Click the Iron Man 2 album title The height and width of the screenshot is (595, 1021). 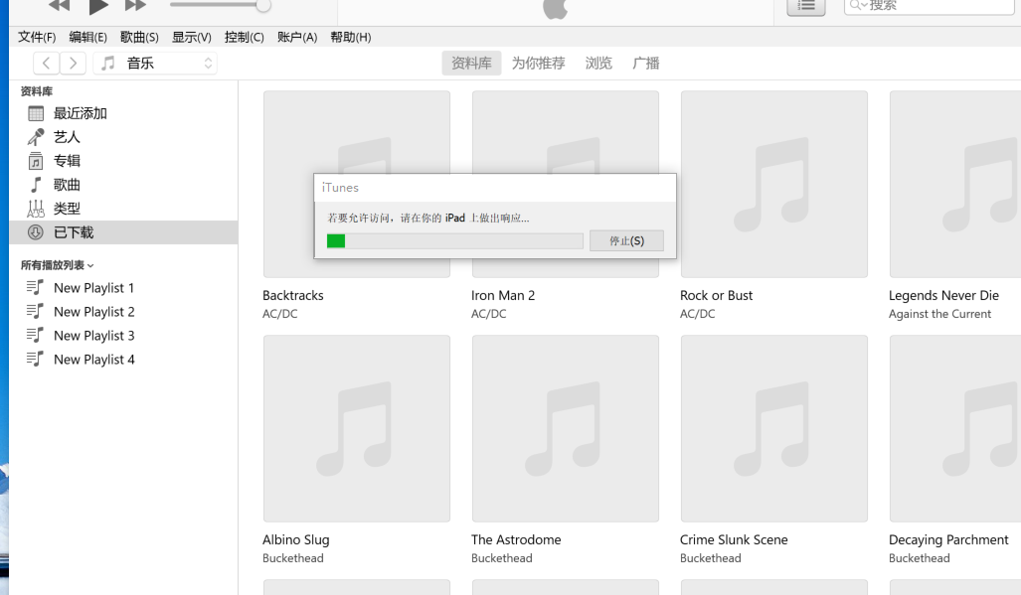(503, 295)
